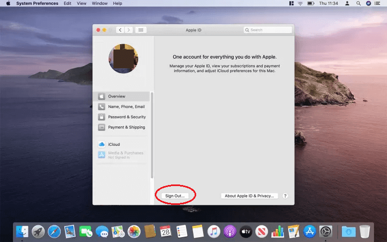
Task: Open News app from the Dock
Action: pos(262,232)
